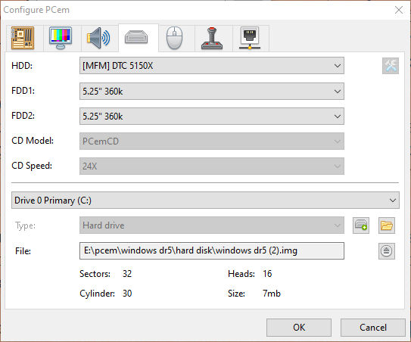The width and height of the screenshot is (411, 342).
Task: Open the Mouse settings tab
Action: 175,38
